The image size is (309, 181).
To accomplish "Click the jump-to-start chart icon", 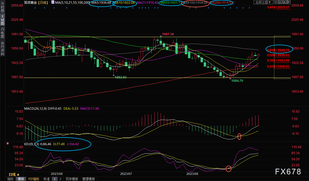I will (280, 2).
